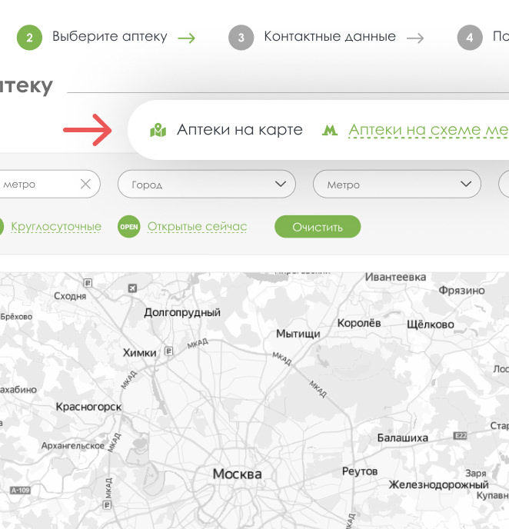Go to the Контактные данные step

click(x=329, y=36)
